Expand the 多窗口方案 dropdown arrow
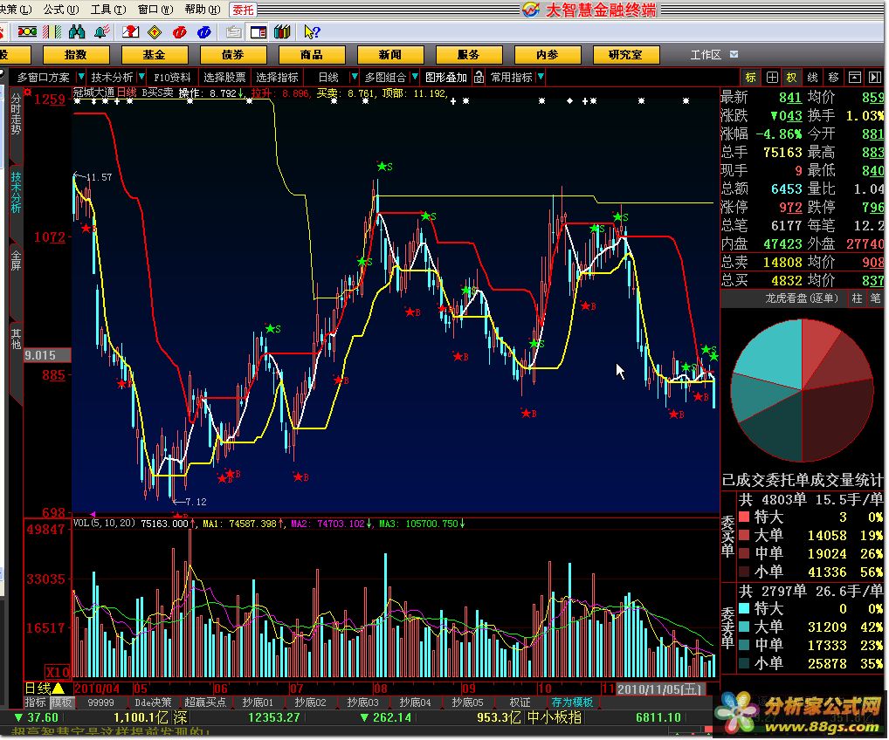This screenshot has width=889, height=740. click(x=81, y=77)
